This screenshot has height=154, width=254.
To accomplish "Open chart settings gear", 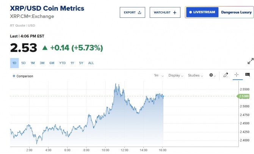I will (x=212, y=75).
